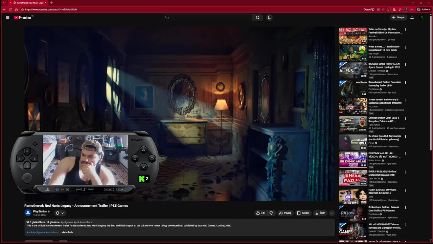Click the search magnifier button
433x244 pixels.
click(258, 18)
